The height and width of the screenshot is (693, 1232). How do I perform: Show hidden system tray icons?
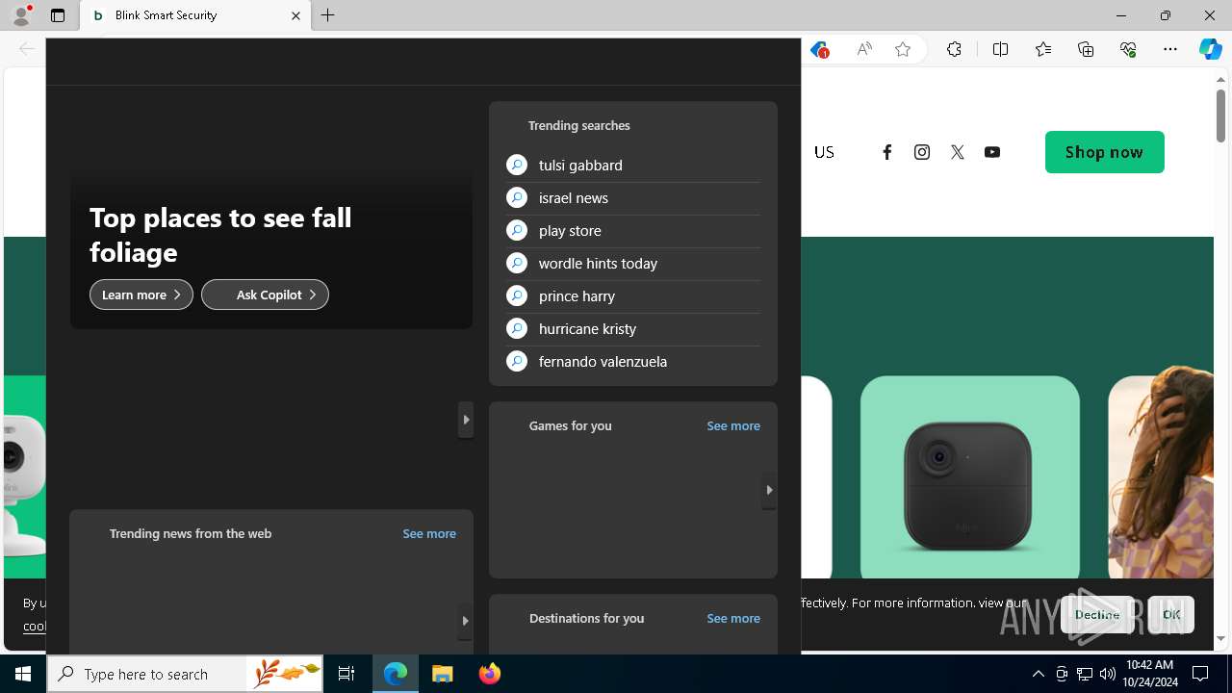[x=1038, y=674]
